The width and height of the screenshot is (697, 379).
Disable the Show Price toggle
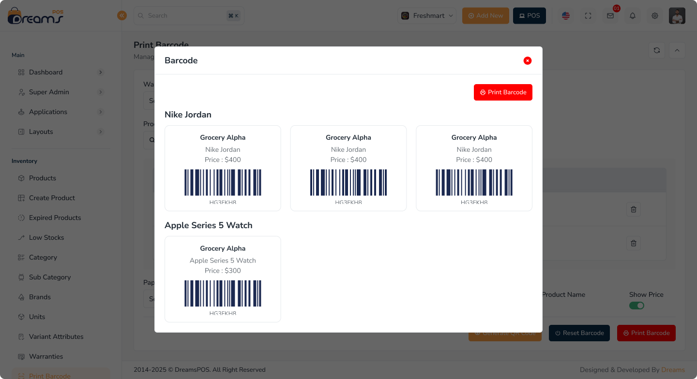coord(636,305)
